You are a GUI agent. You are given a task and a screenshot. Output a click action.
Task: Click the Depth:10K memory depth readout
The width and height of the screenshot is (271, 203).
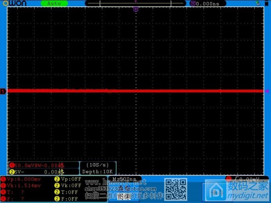[98, 172]
